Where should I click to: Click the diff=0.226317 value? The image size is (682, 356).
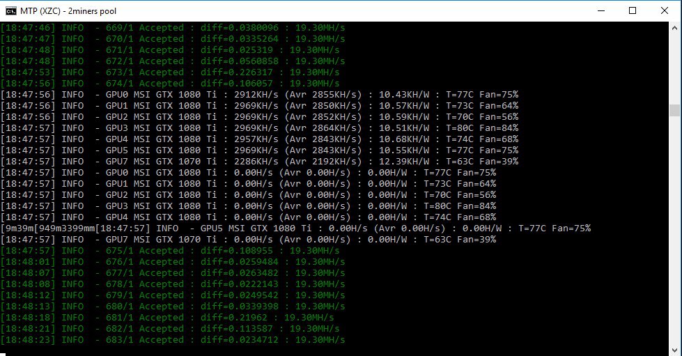coord(237,72)
